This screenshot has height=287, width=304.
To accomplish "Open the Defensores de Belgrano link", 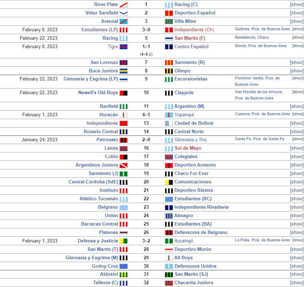I will point(201,233).
